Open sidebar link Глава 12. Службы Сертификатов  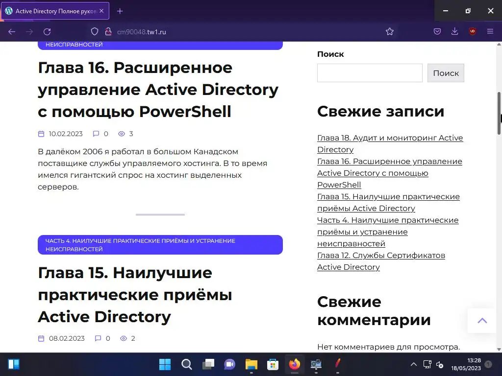tap(381, 261)
